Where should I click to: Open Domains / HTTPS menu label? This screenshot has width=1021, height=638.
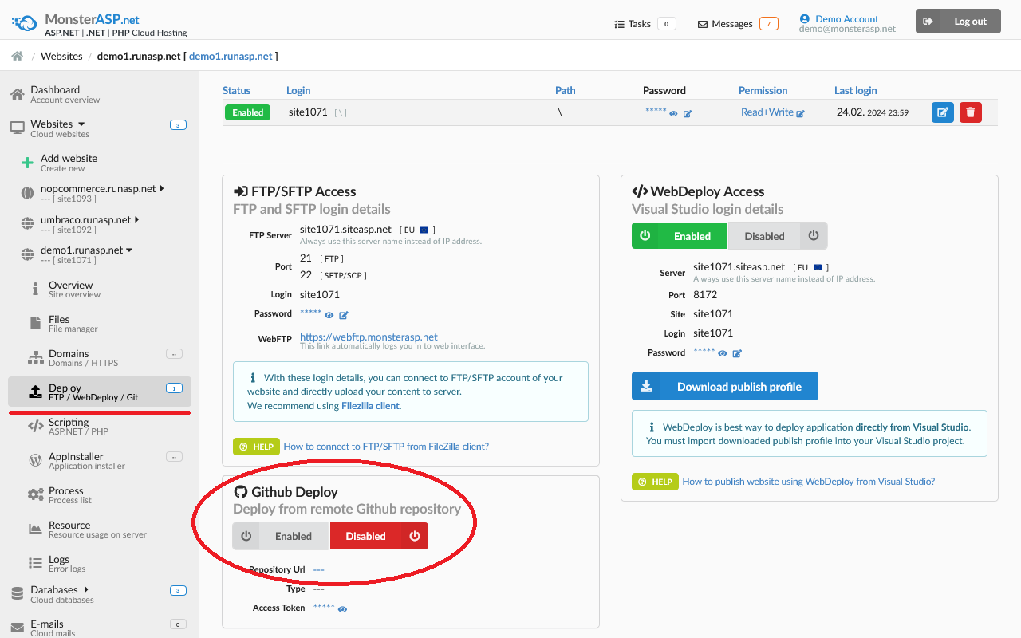click(x=83, y=357)
